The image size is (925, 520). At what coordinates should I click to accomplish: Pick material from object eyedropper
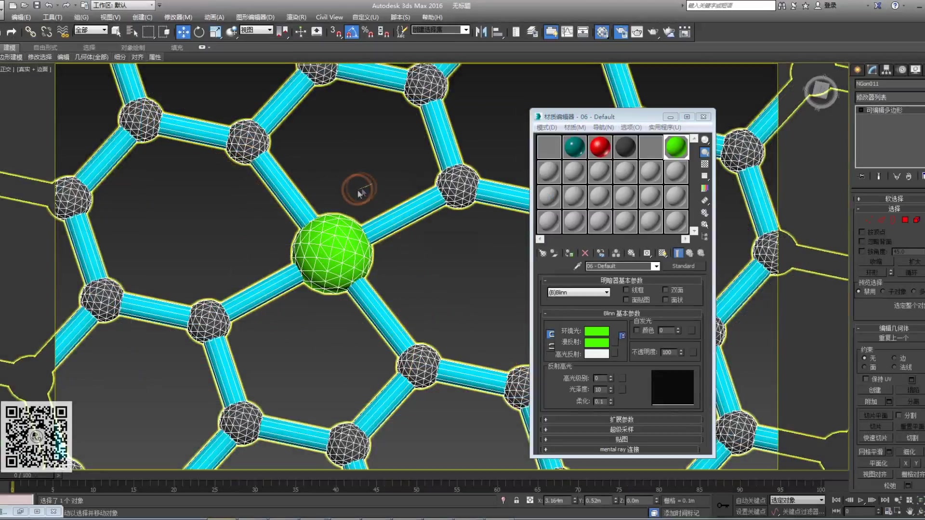(x=577, y=266)
